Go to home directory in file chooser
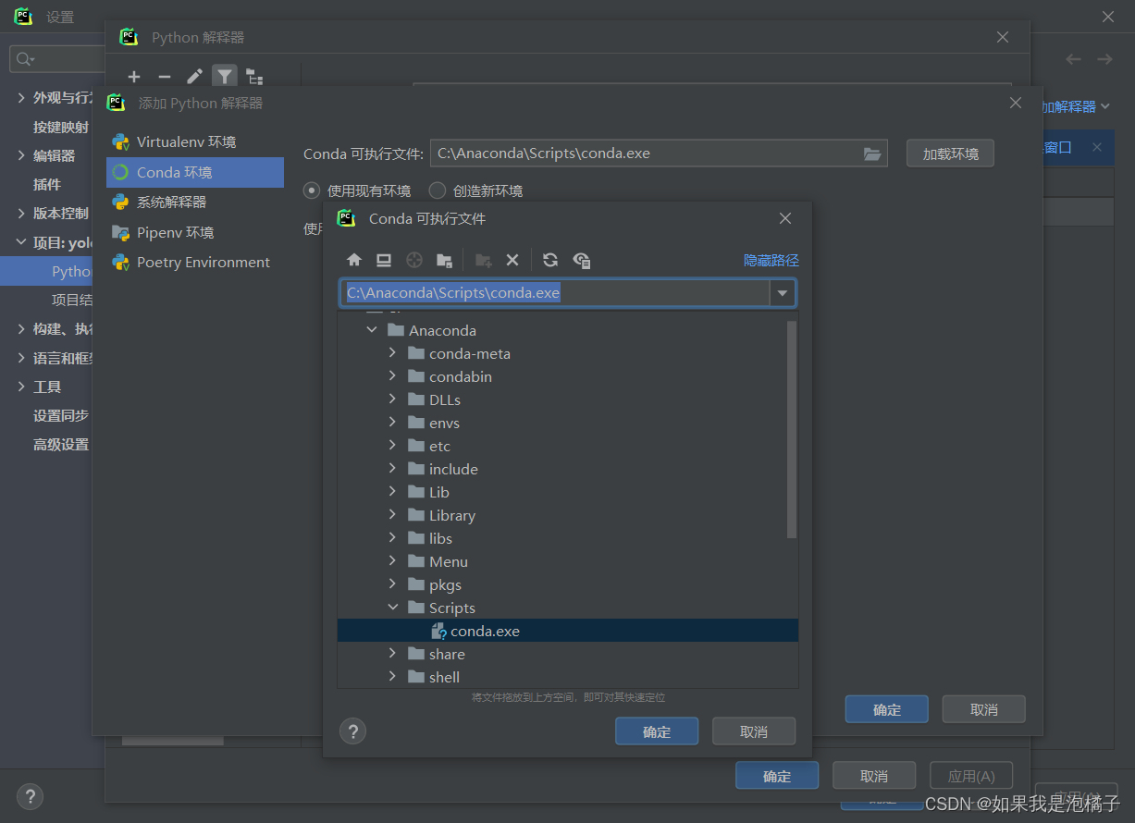 point(354,261)
